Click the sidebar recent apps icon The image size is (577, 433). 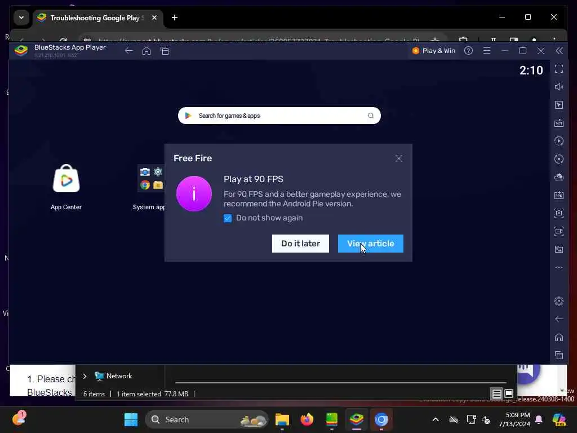559,355
